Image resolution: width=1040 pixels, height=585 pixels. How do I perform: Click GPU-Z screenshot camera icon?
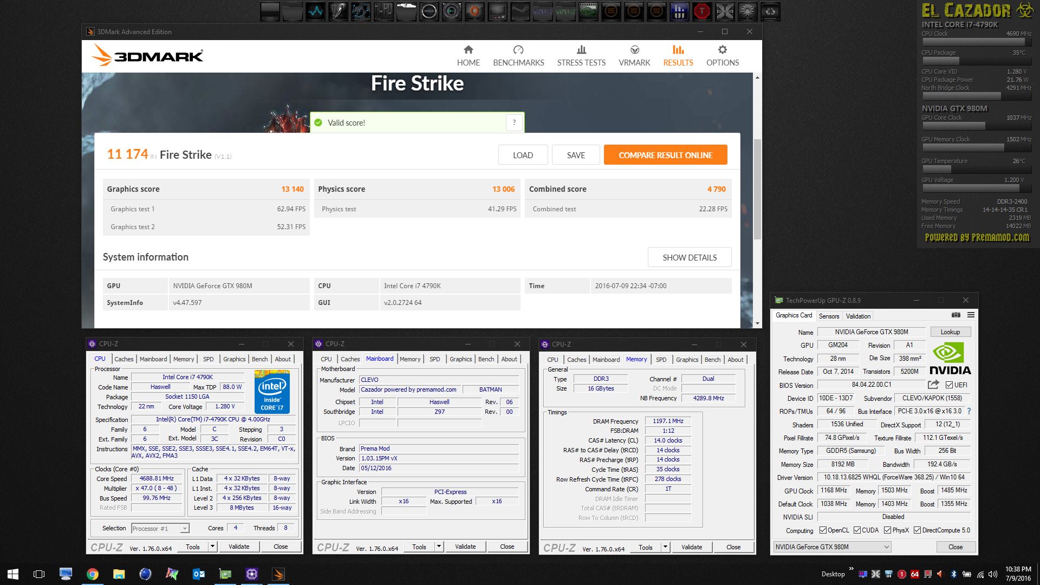coord(956,315)
